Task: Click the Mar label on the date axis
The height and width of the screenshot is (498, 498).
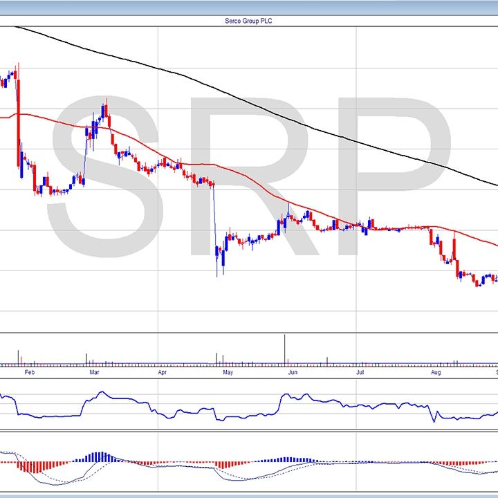Action: pyautogui.click(x=95, y=372)
